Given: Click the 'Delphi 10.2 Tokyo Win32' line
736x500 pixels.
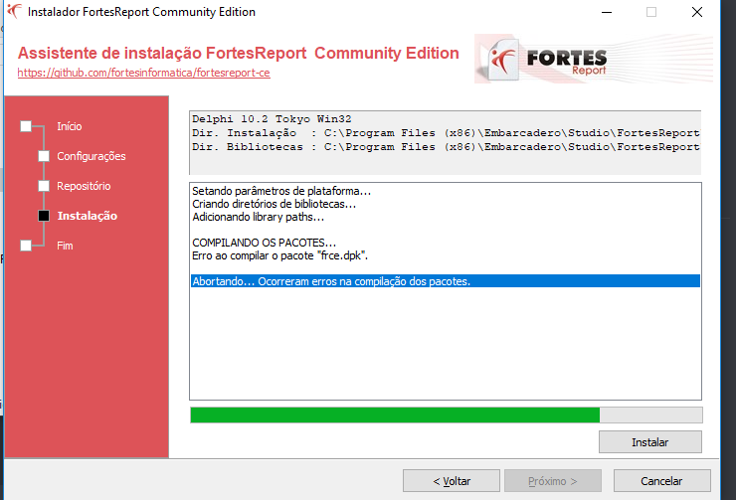Looking at the screenshot, I should [272, 118].
